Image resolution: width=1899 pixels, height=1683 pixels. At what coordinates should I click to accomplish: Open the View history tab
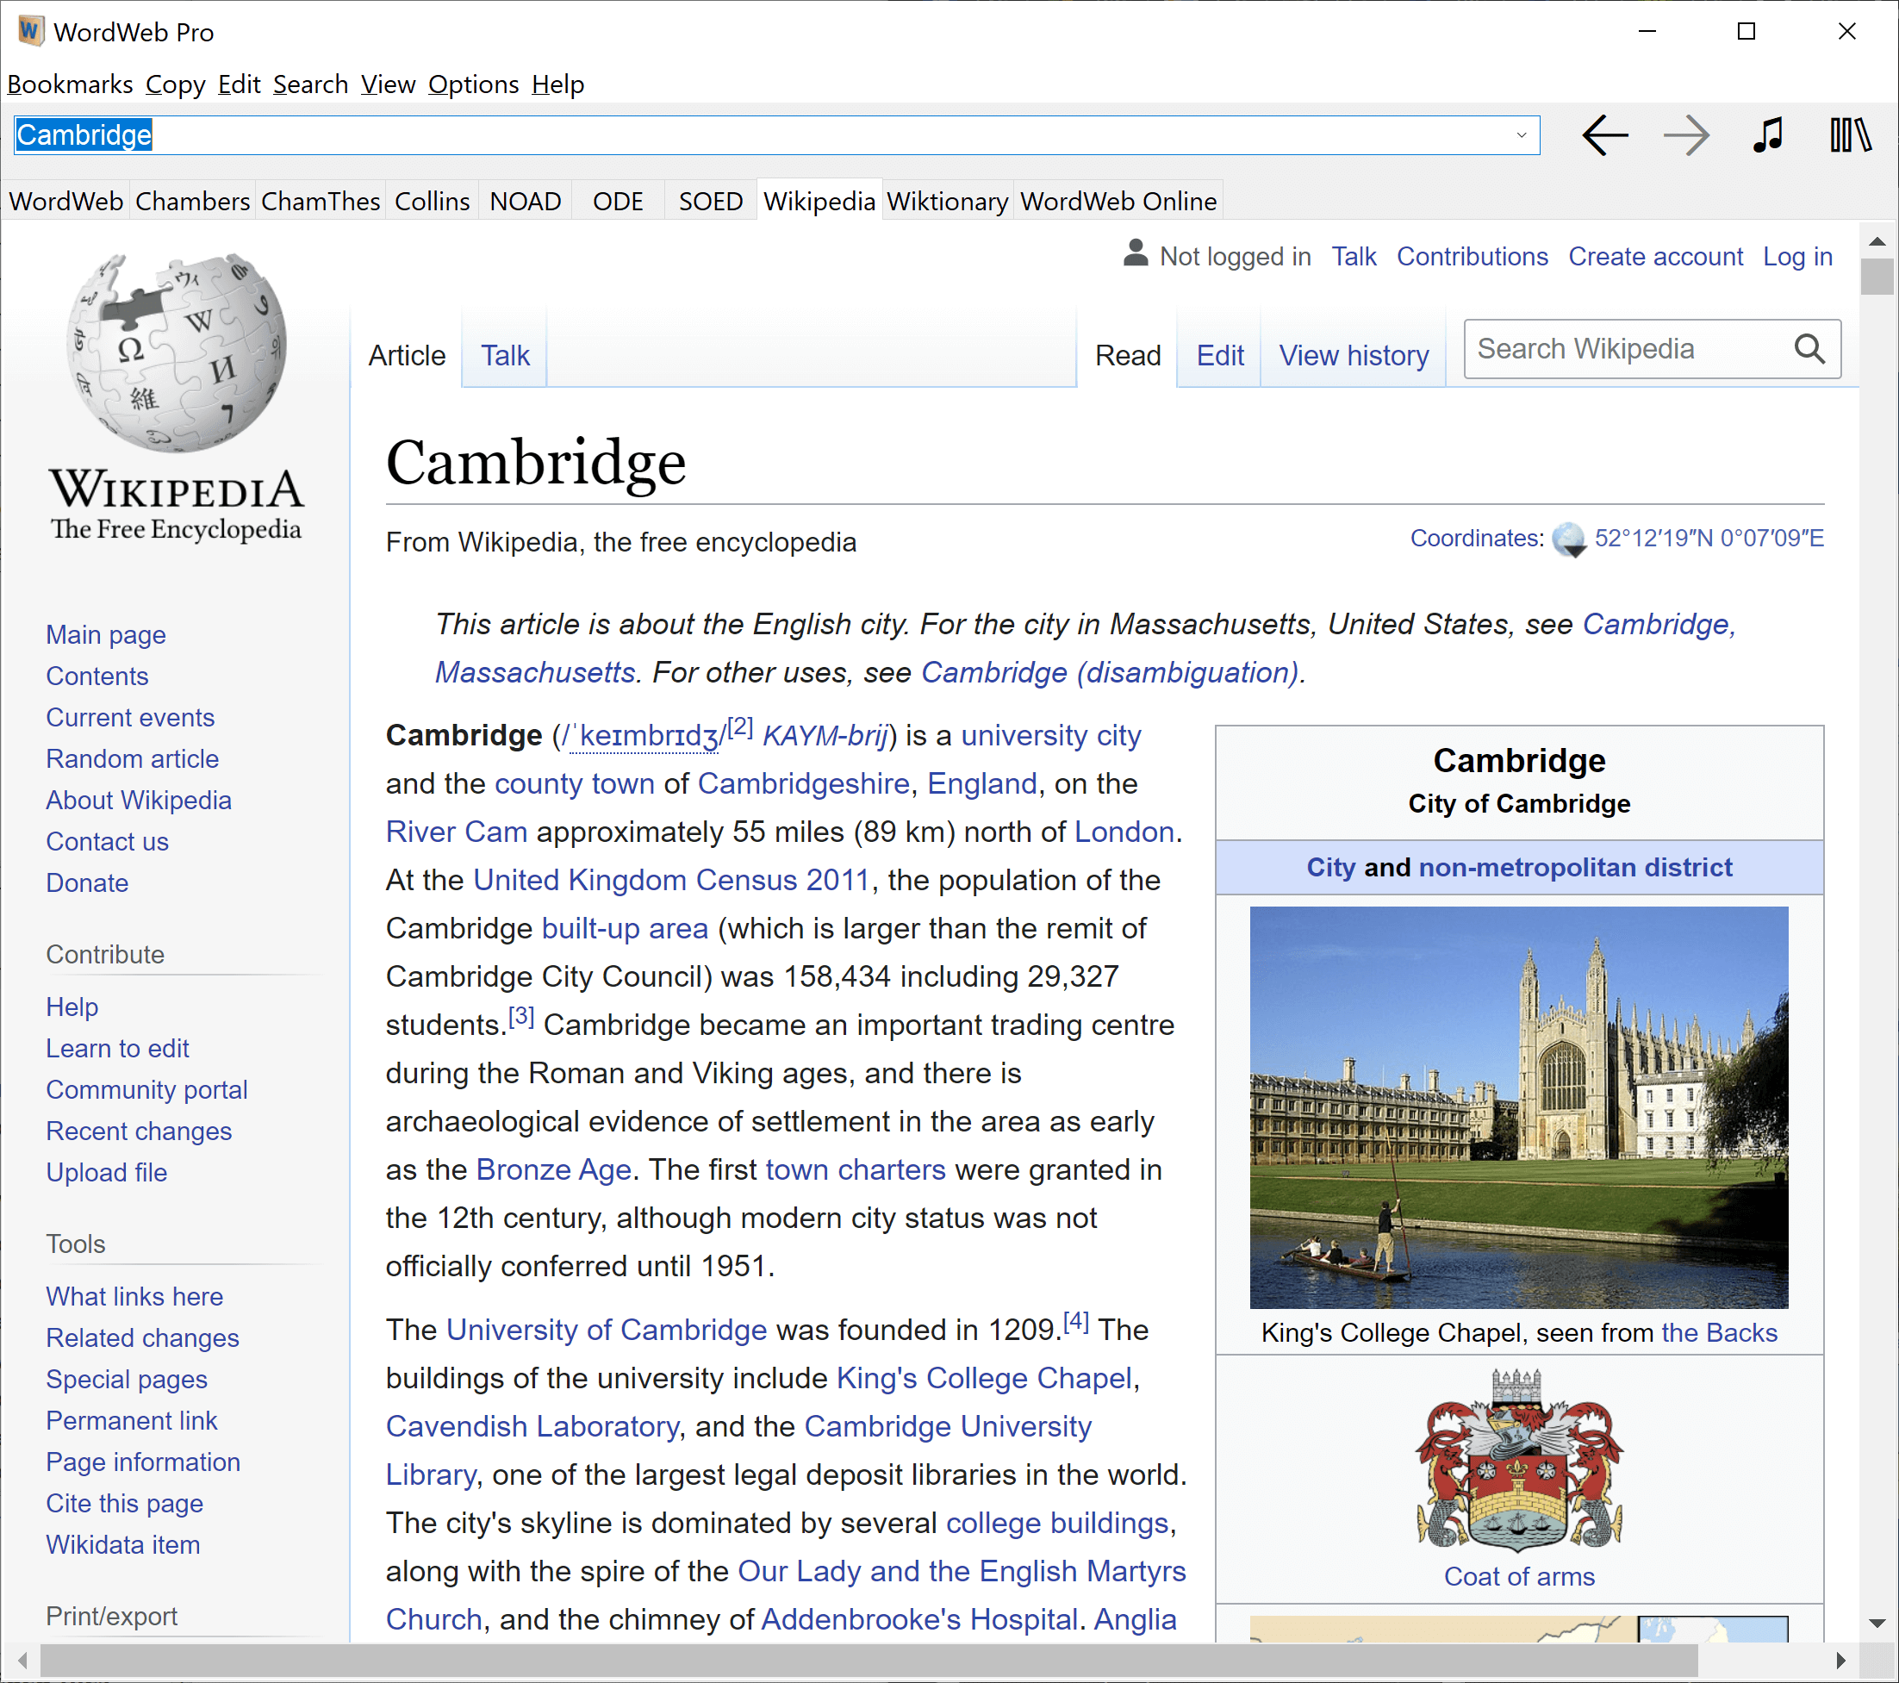[1353, 356]
